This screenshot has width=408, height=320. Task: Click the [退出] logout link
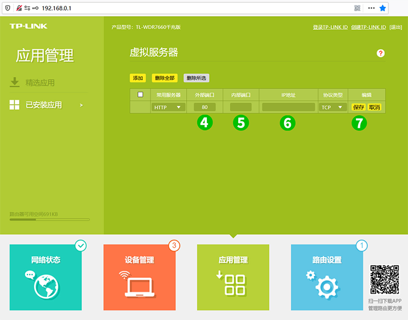(x=396, y=27)
